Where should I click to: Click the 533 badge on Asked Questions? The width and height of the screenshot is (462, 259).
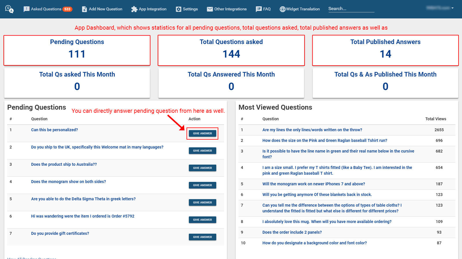[x=67, y=9]
